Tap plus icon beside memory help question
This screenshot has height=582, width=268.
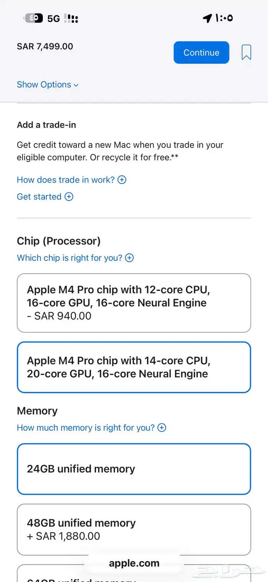[x=162, y=427]
